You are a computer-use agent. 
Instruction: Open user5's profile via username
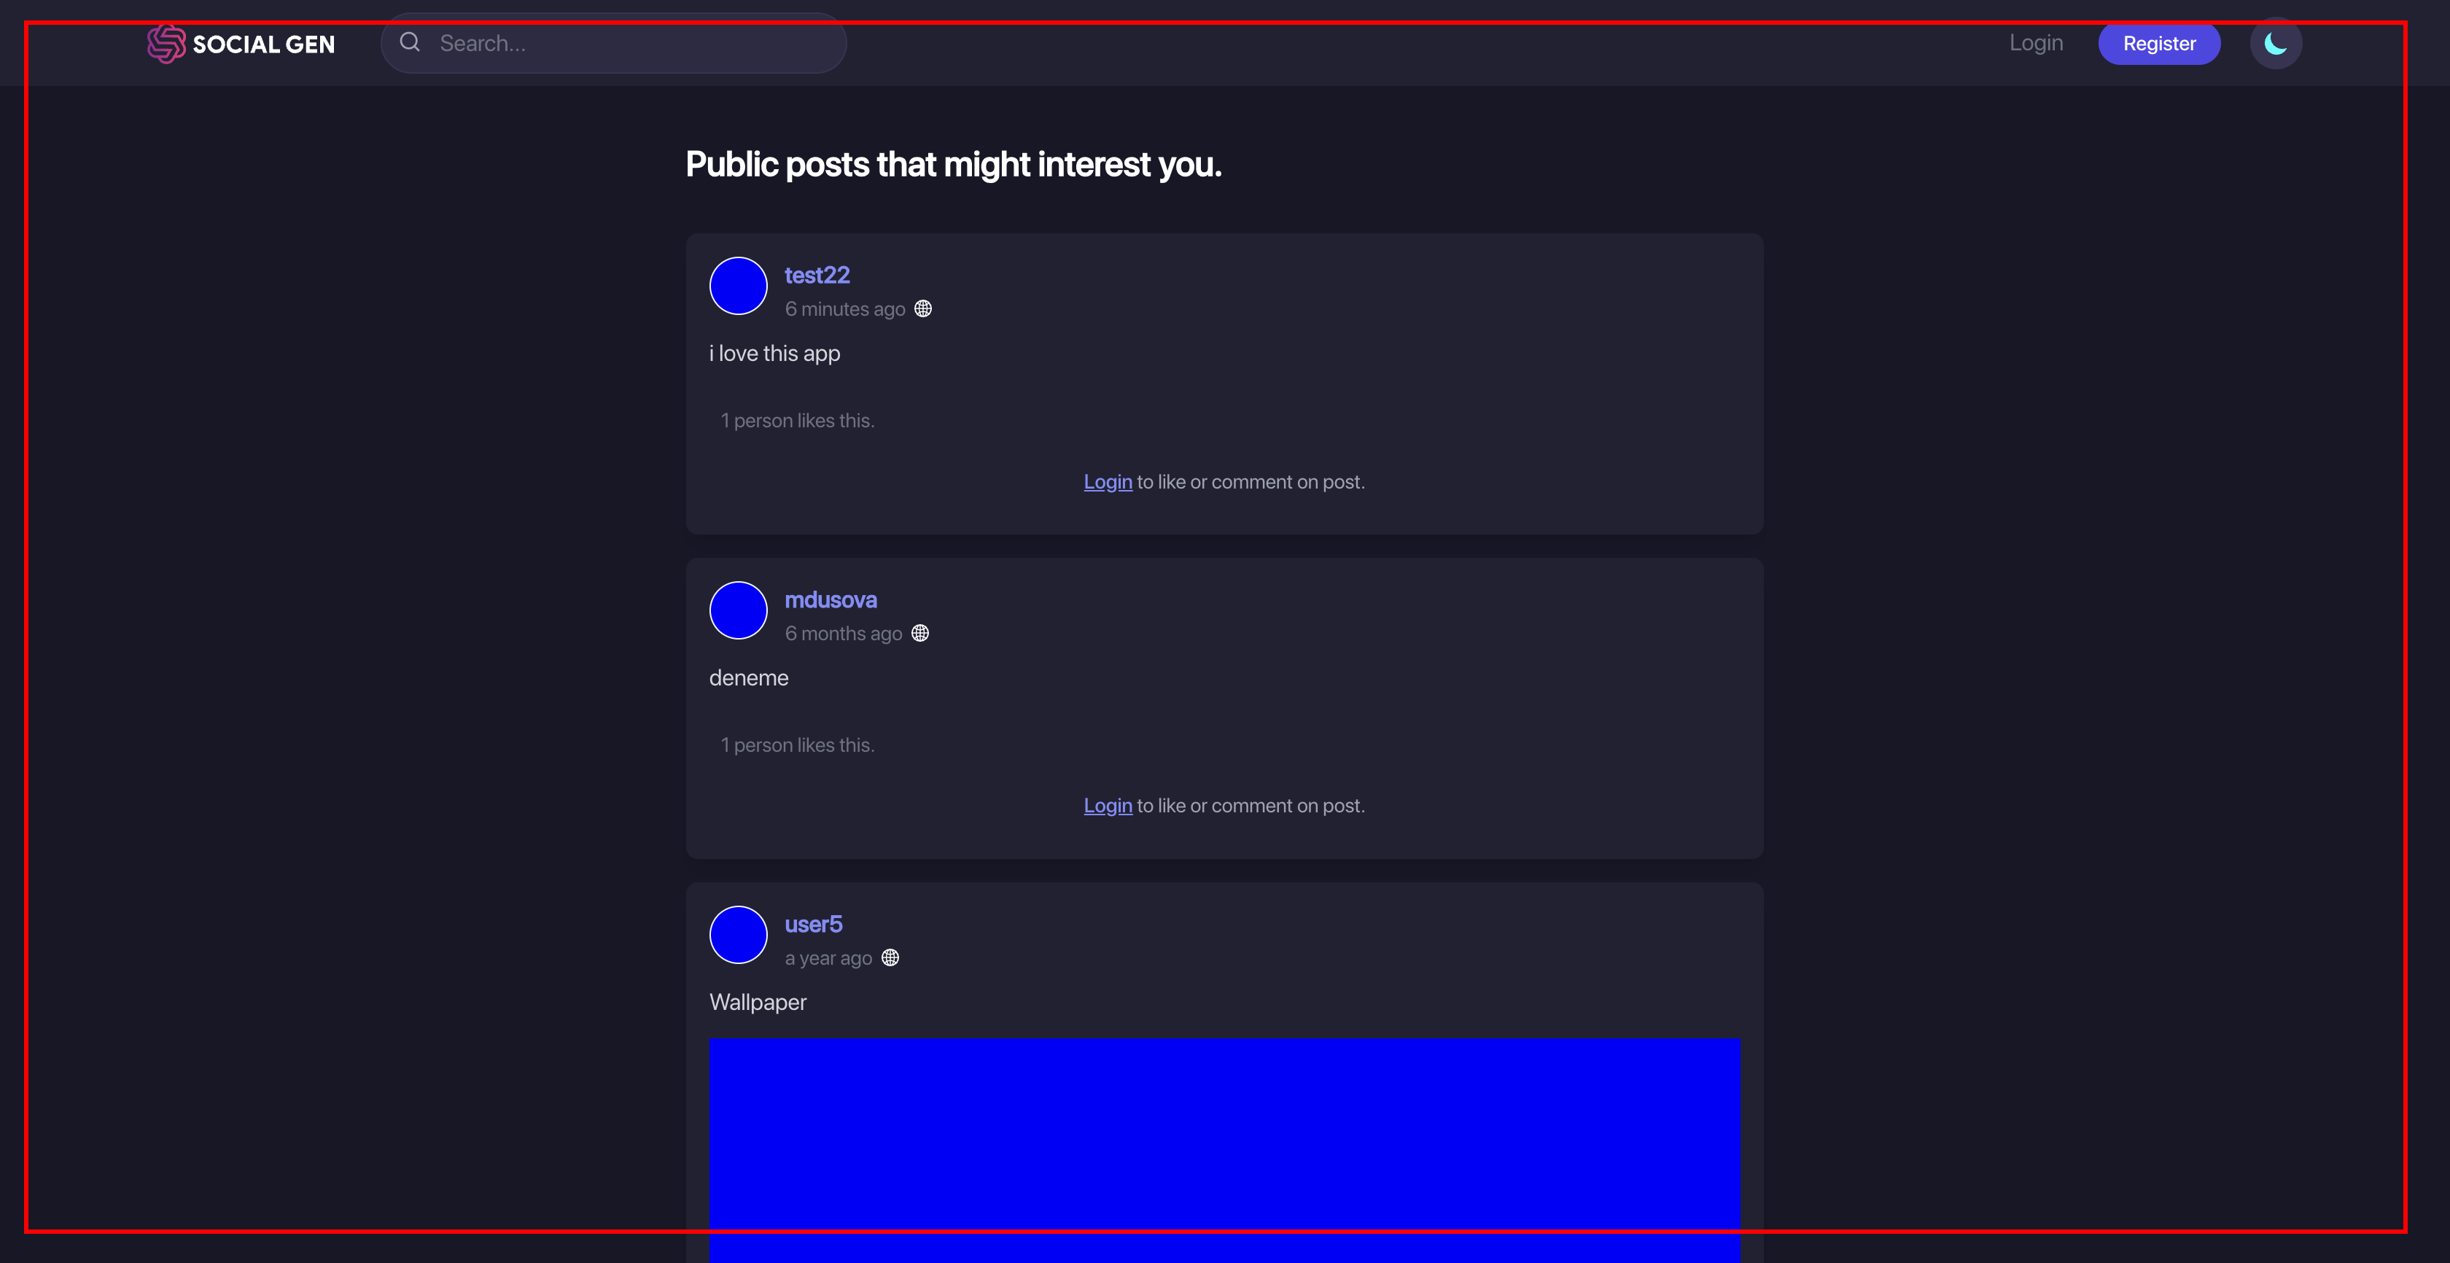813,925
